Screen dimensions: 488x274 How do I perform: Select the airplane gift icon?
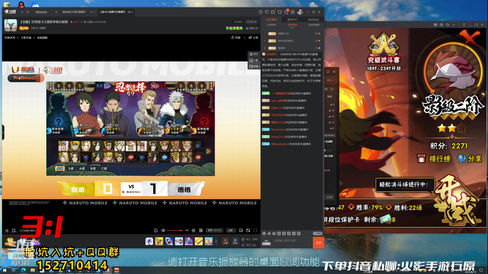coord(179,241)
